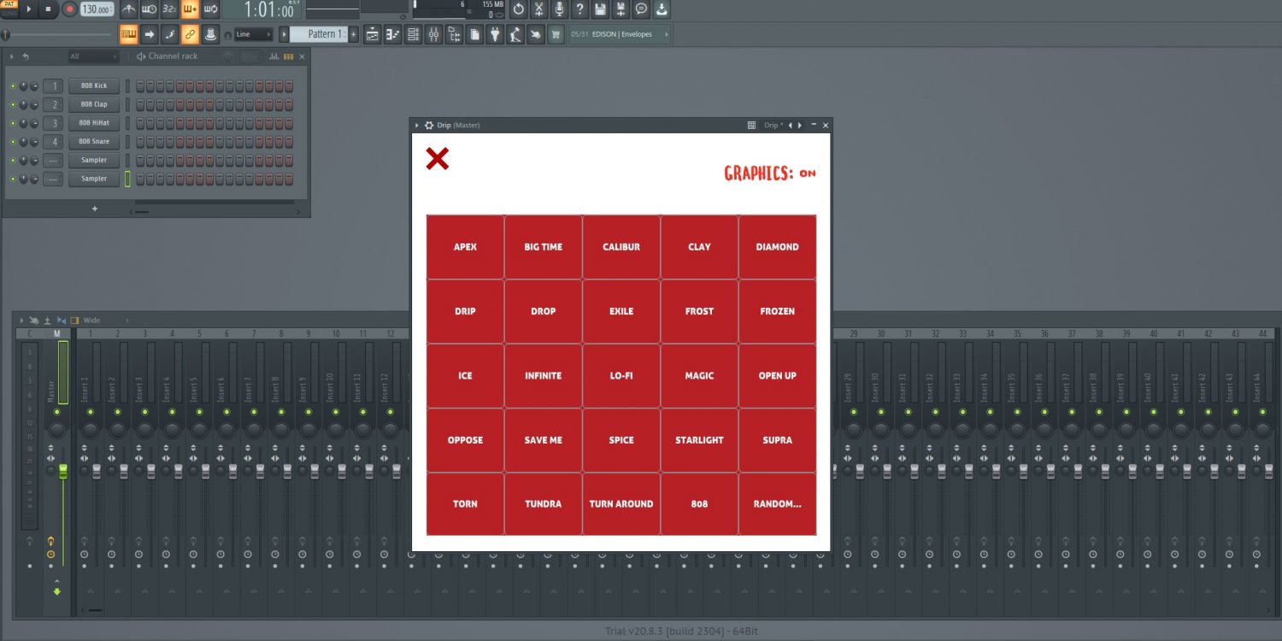Click the microphone recording icon
Screen dimensions: 1282x641
[561, 9]
